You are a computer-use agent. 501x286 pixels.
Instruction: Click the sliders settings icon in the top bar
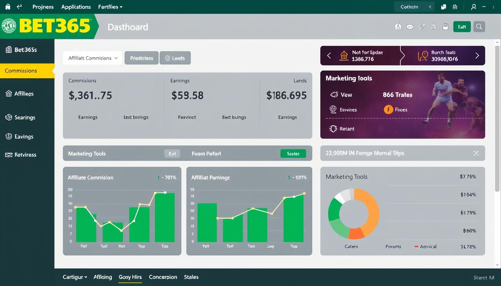[x=455, y=7]
